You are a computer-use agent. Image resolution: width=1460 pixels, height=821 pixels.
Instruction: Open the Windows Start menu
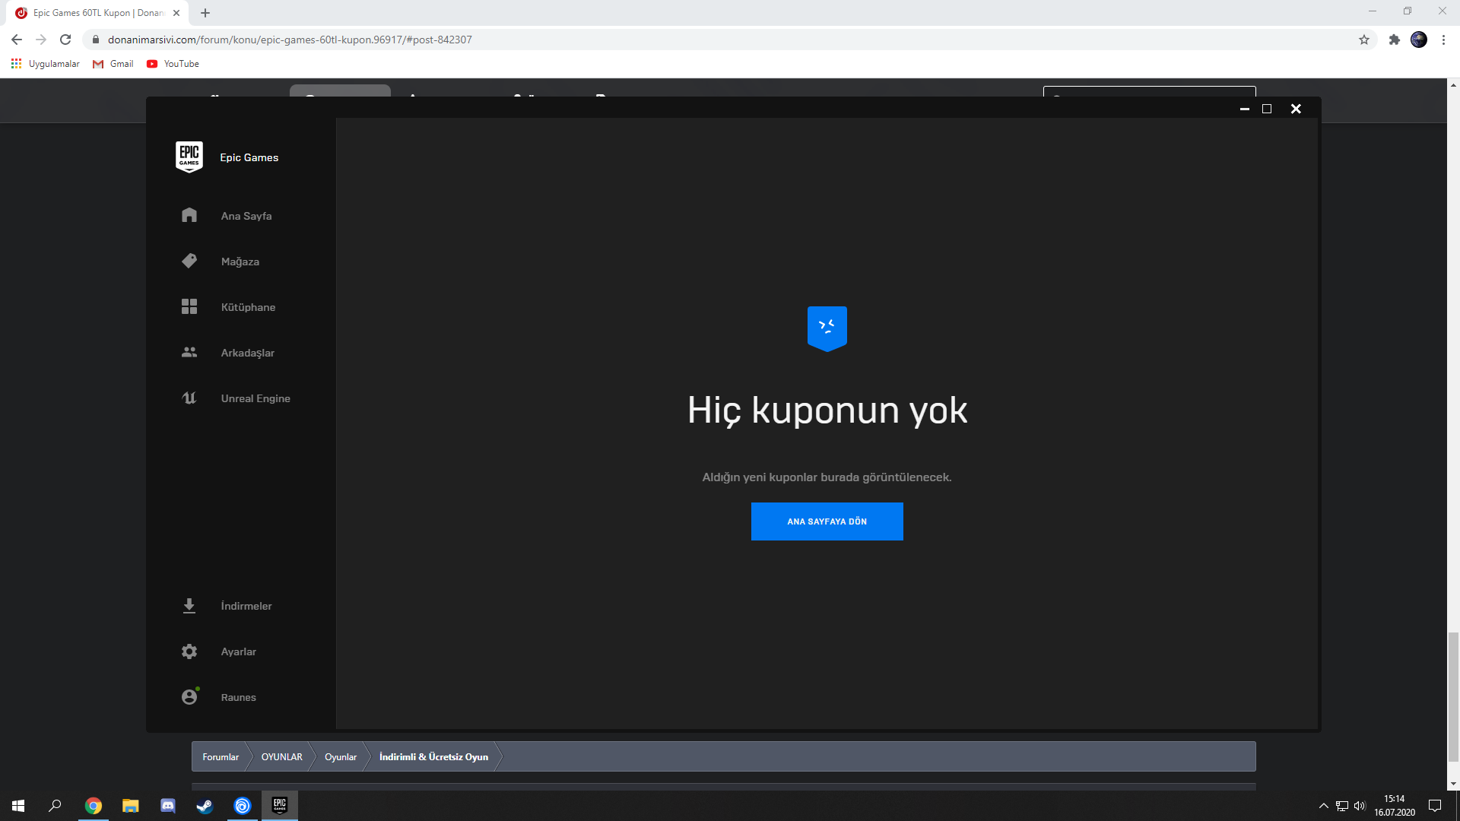tap(18, 806)
